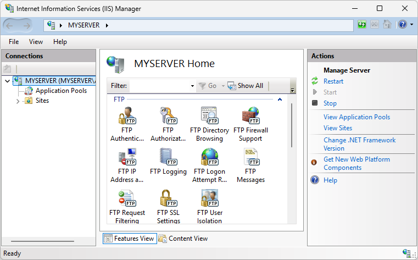The width and height of the screenshot is (418, 260).
Task: Click in the Filter text field
Action: (x=159, y=86)
